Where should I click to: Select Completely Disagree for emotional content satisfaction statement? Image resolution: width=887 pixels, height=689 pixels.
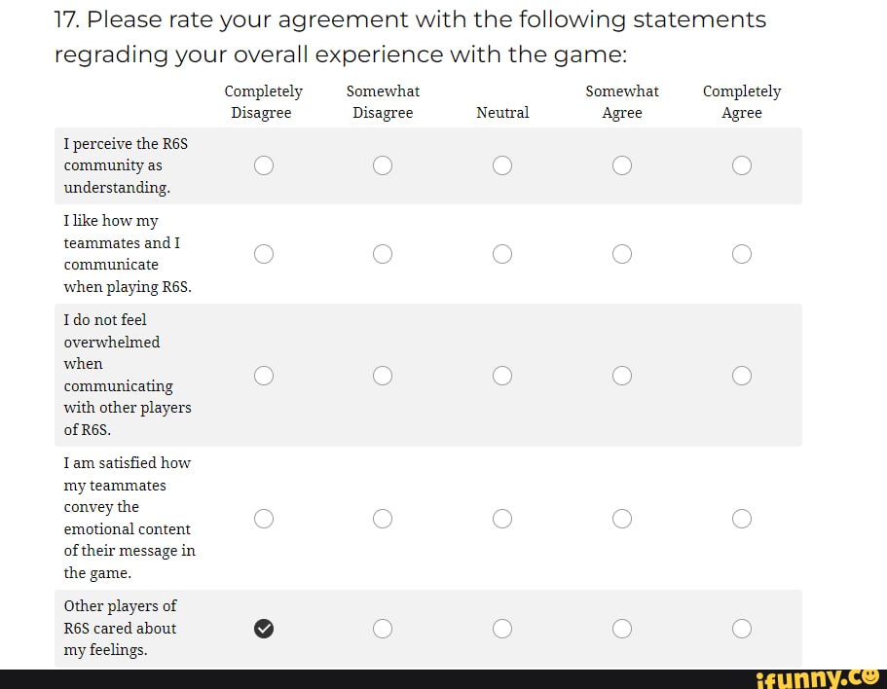pyautogui.click(x=264, y=519)
